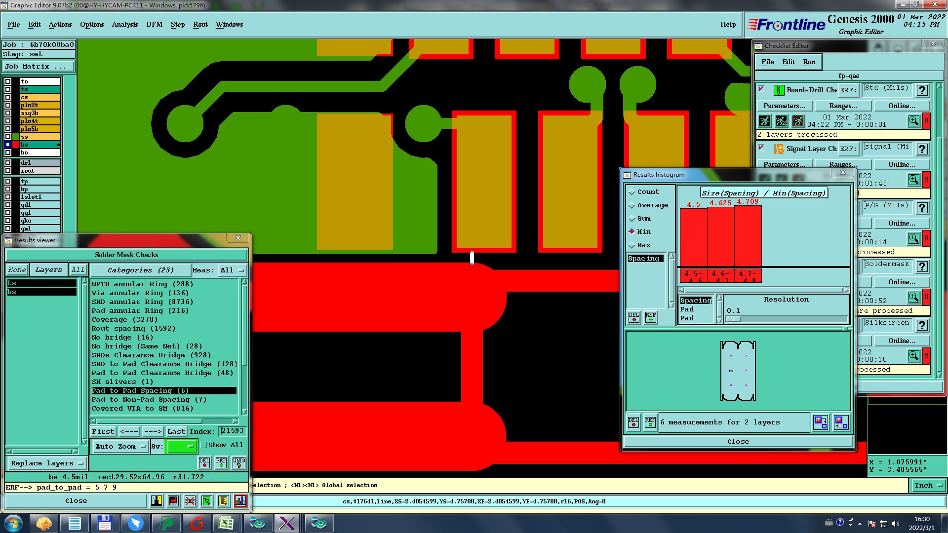
Task: Click the Resolution slider in histogram
Action: 786,319
